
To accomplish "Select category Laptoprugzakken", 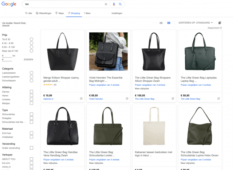I will 31,77.
